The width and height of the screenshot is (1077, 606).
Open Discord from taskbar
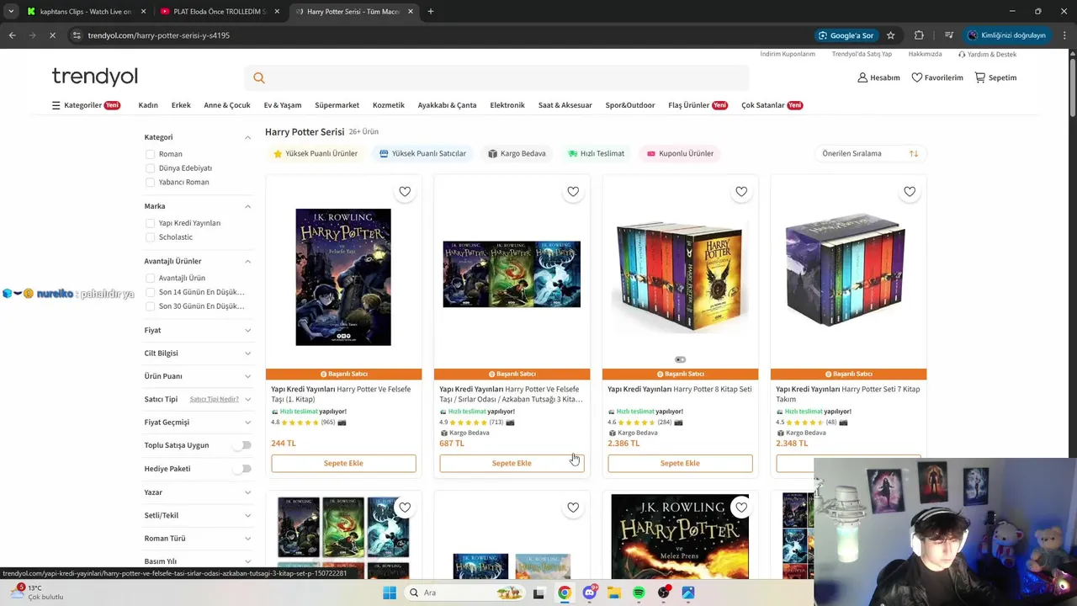590,593
